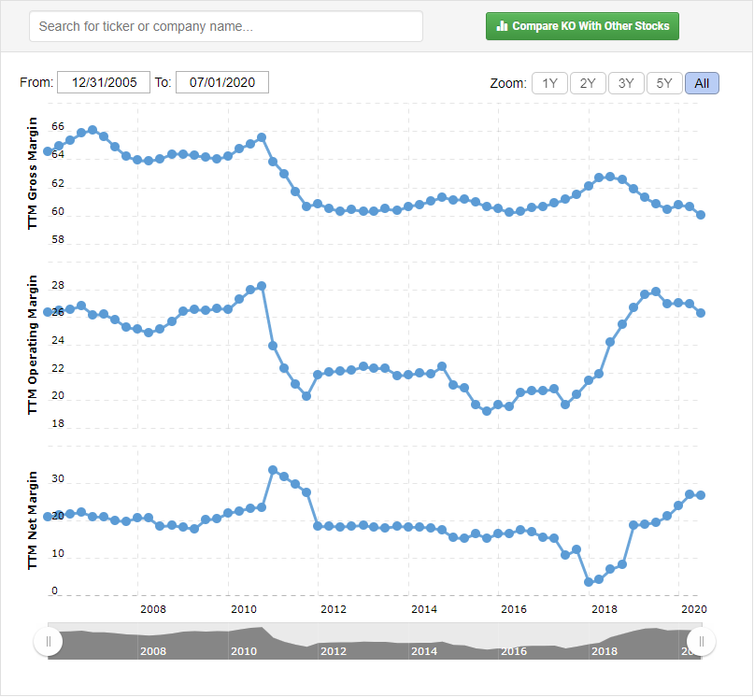Click the Compare KO With Other Stocks button
Image resolution: width=754 pixels, height=697 pixels.
[582, 26]
